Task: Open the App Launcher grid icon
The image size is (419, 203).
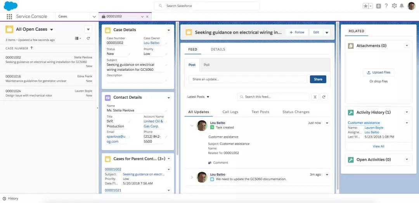Action: pyautogui.click(x=9, y=17)
